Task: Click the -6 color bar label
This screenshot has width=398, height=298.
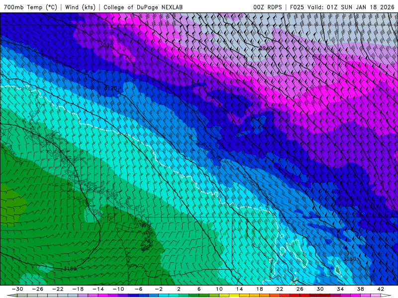Action: pos(138,289)
